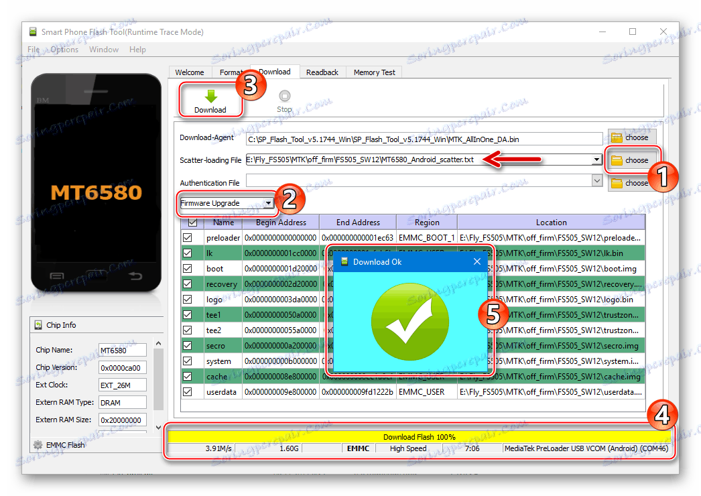The width and height of the screenshot is (701, 496).
Task: Choose an Authentication File via folder button
Action: 630,183
